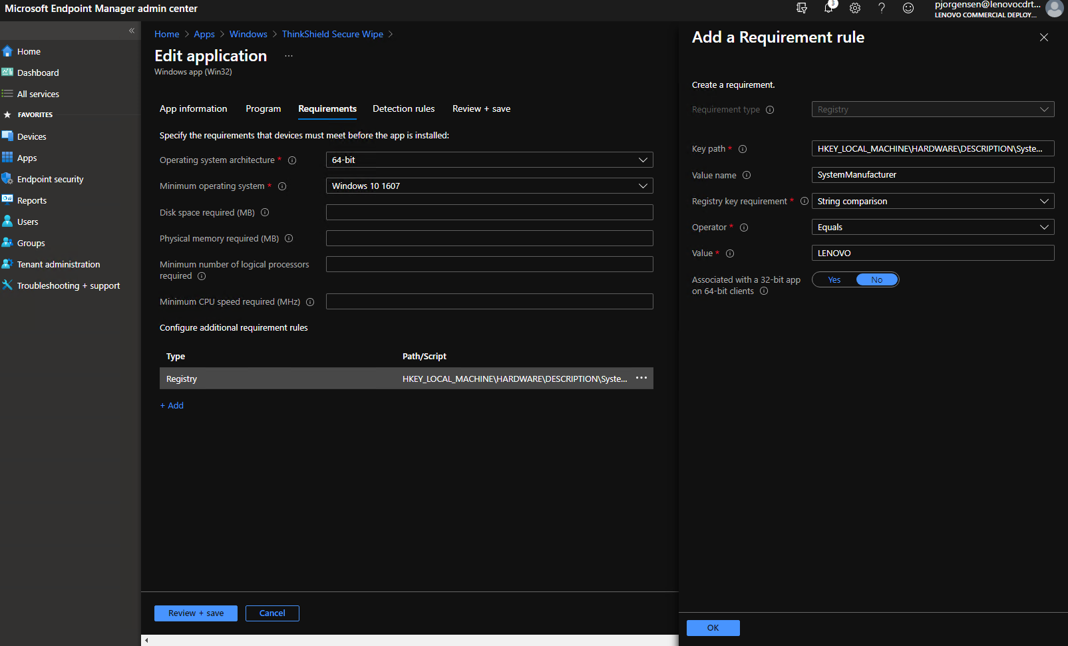Viewport: 1068px width, 646px height.
Task: Open the Tenant administration icon
Action: [x=7, y=264]
